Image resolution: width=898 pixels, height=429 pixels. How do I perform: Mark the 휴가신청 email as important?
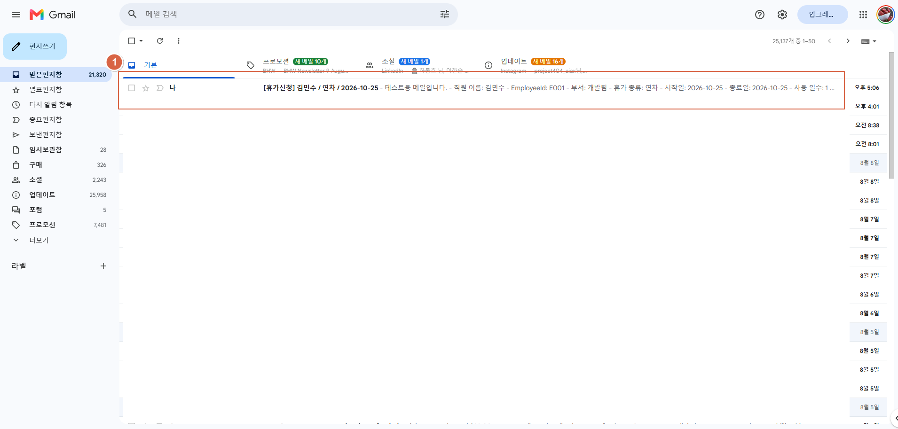click(160, 88)
